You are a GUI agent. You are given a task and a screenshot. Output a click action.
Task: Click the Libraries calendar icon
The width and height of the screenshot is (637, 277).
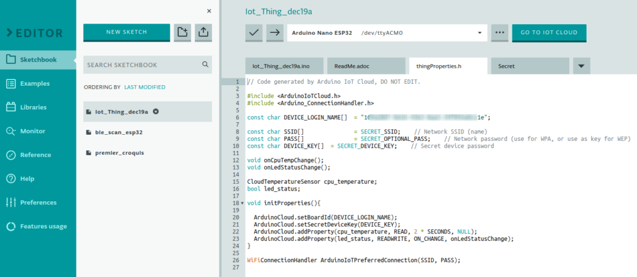11,107
